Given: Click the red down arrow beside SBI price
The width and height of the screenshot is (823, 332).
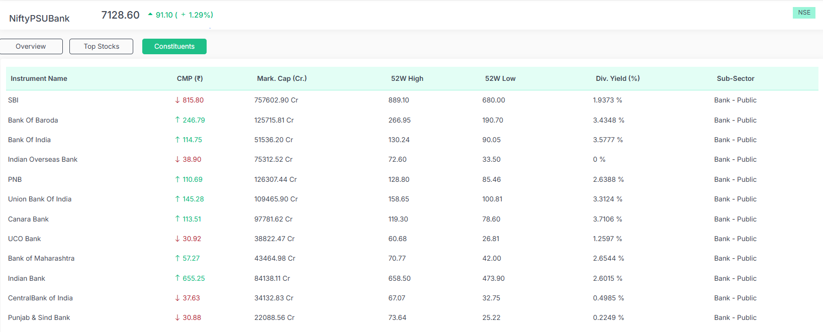Looking at the screenshot, I should tap(177, 100).
